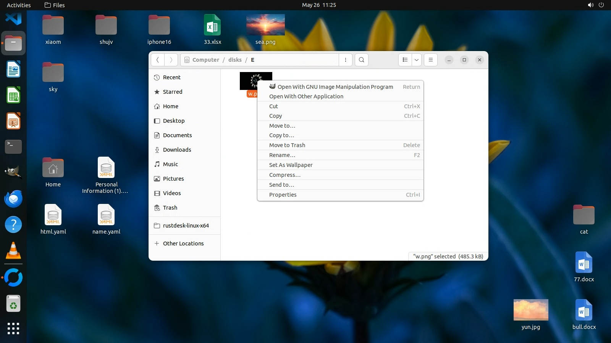Go back using the back arrow
Image resolution: width=611 pixels, height=343 pixels.
(158, 60)
